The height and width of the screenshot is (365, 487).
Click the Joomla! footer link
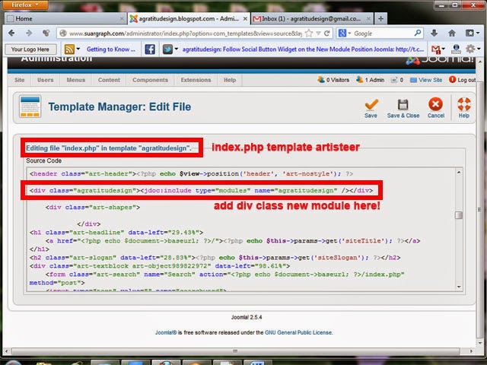pos(166,332)
